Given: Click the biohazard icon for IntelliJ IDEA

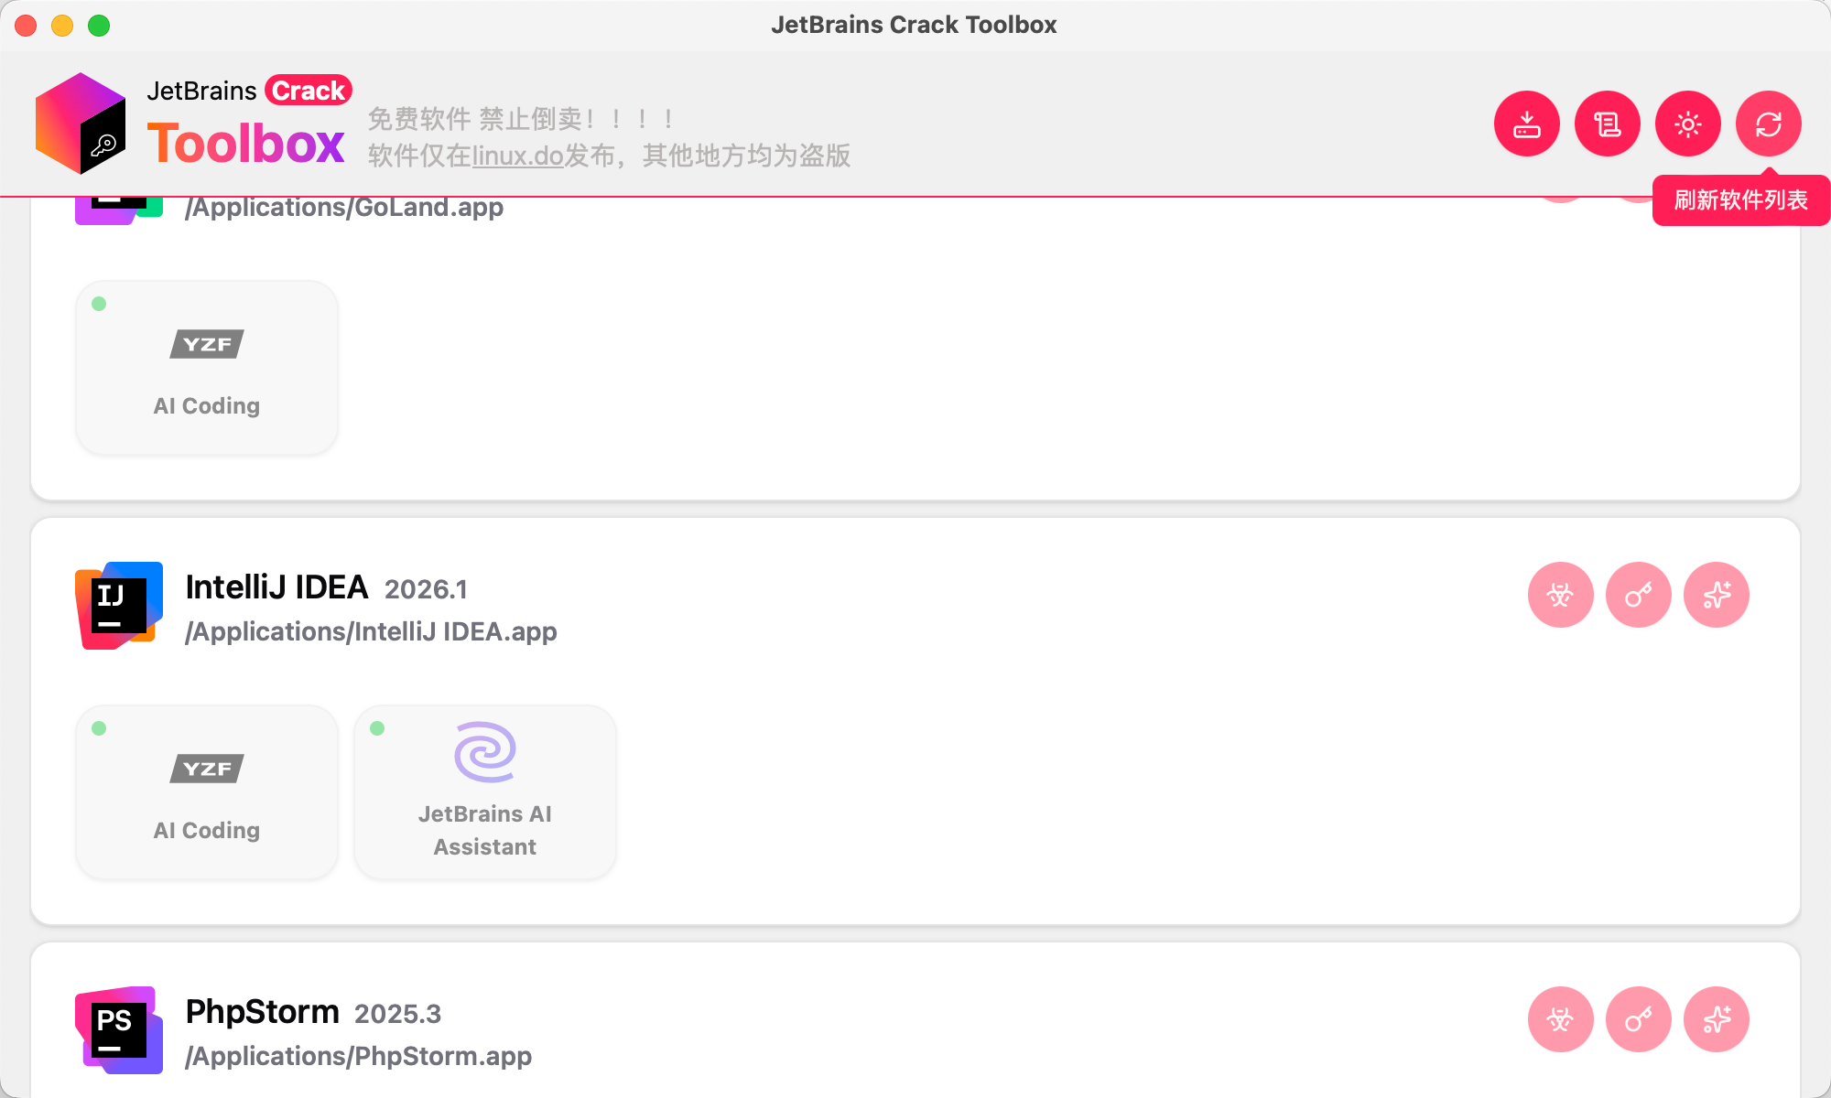Looking at the screenshot, I should [x=1560, y=595].
